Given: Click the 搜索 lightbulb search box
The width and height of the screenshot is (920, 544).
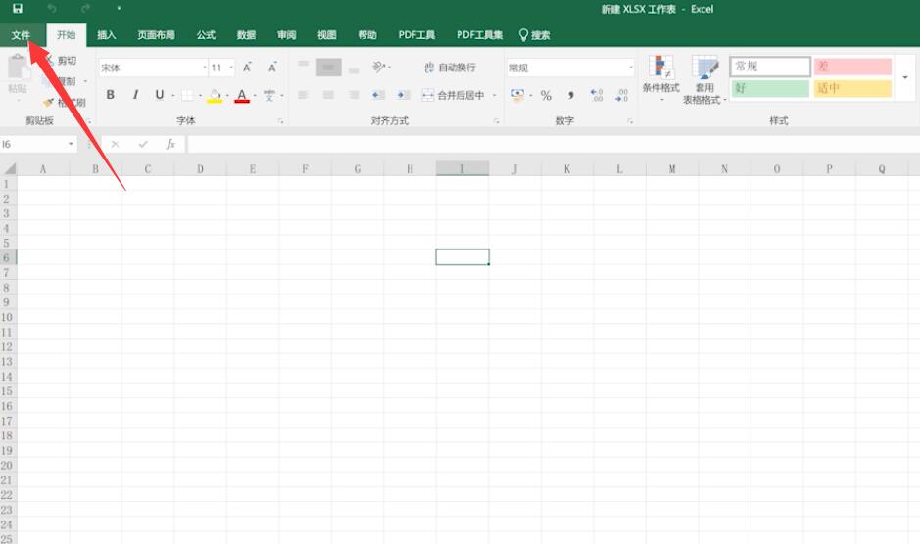Looking at the screenshot, I should (x=535, y=35).
